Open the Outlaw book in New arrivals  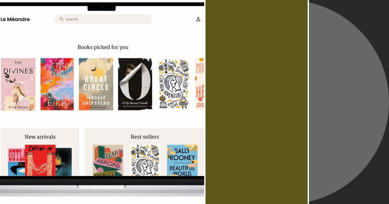click(x=17, y=162)
